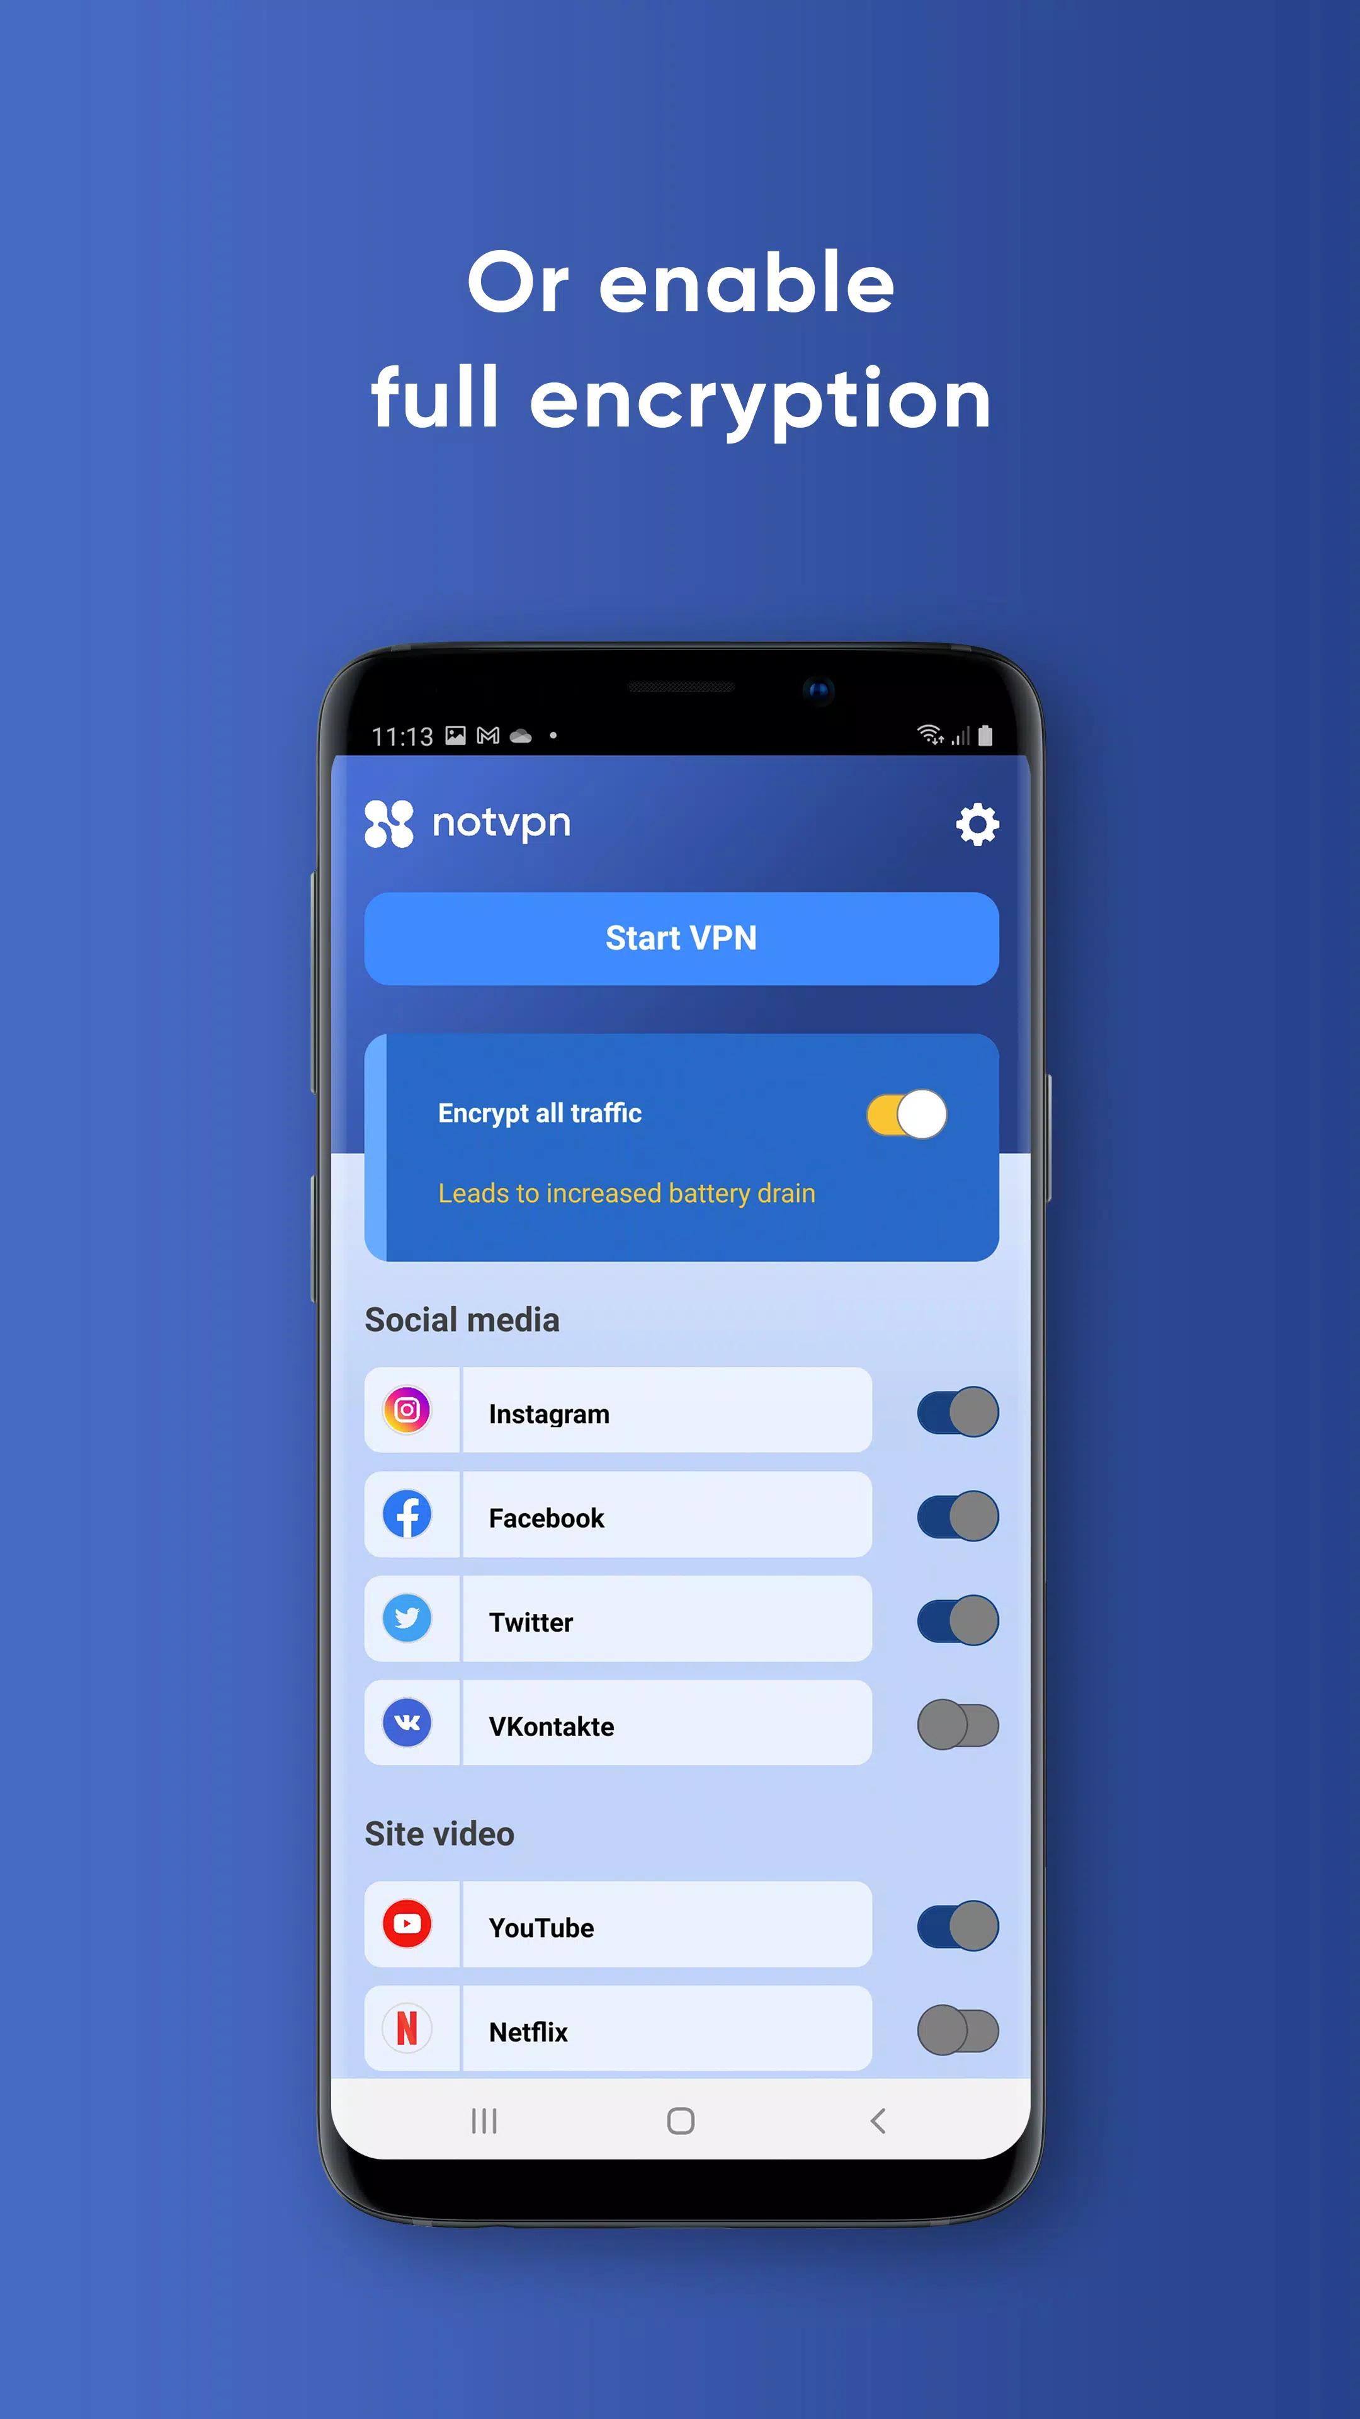Scroll down the app list
Image resolution: width=1360 pixels, height=2419 pixels.
[x=681, y=1827]
